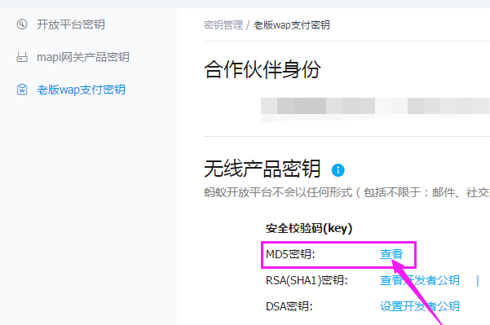Select mapi网关产品密钥 menu item
490x325 pixels.
coord(83,57)
